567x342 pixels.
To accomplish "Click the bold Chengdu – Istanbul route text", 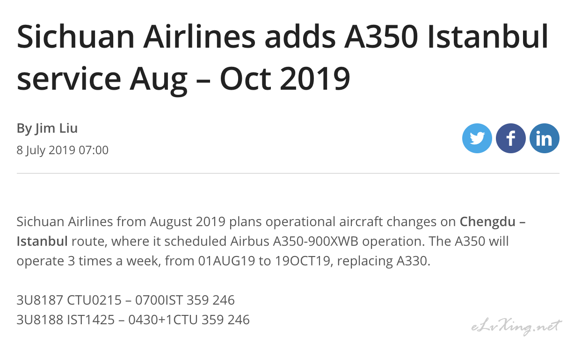I will [271, 231].
